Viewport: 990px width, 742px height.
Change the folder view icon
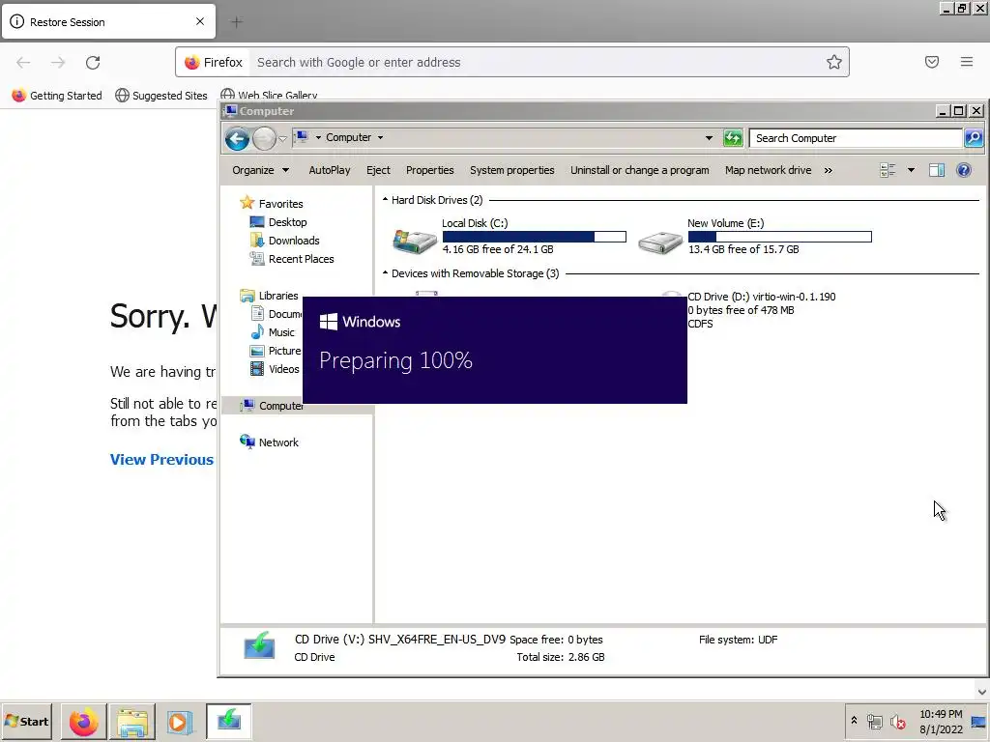point(888,170)
